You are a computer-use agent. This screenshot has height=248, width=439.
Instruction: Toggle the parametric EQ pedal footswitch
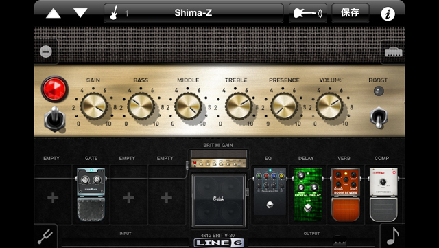pos(270,204)
